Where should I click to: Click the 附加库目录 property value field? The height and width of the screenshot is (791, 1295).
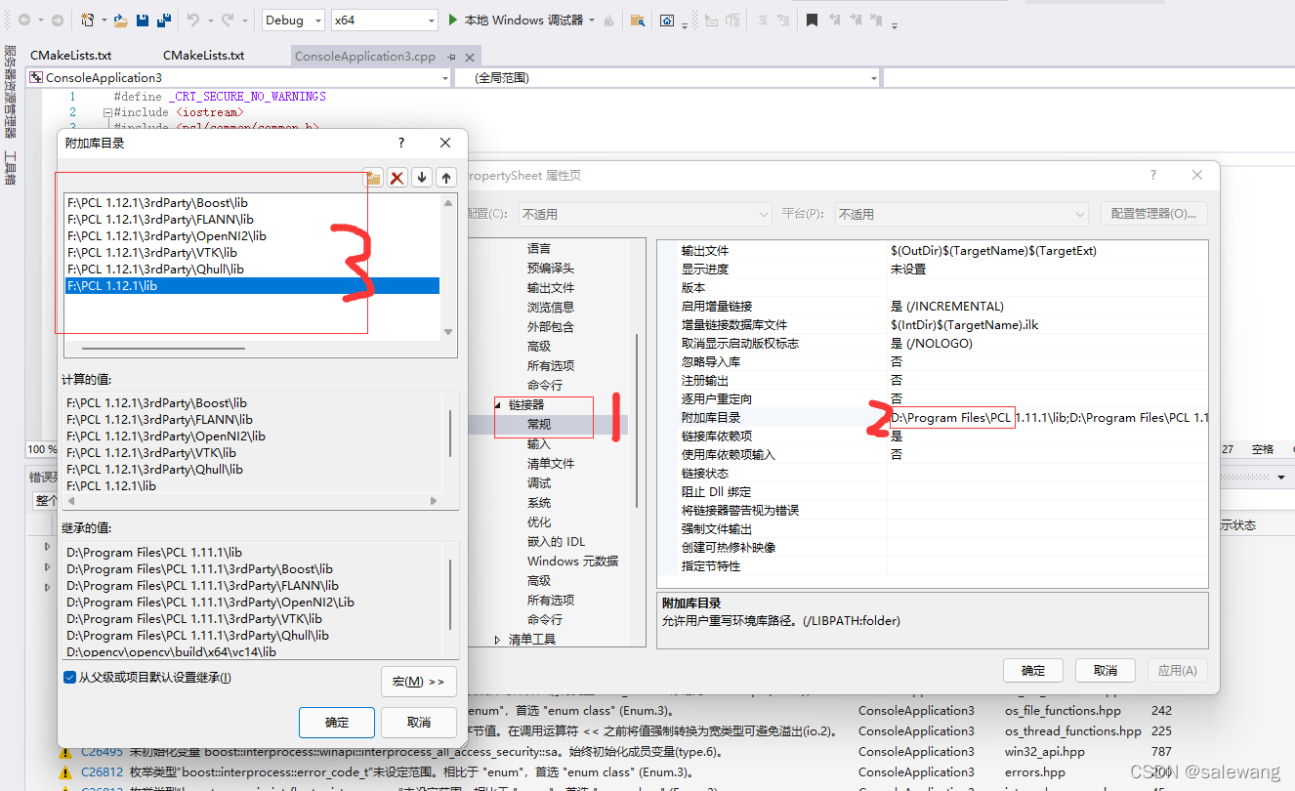(x=1047, y=417)
